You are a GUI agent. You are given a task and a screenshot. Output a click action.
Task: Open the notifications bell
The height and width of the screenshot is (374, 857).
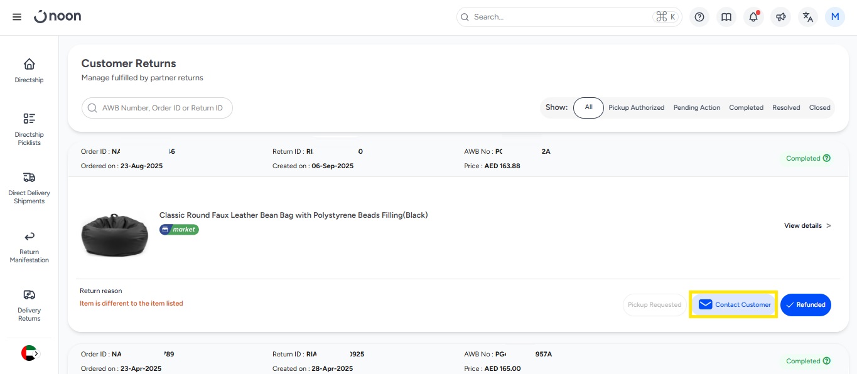[753, 17]
